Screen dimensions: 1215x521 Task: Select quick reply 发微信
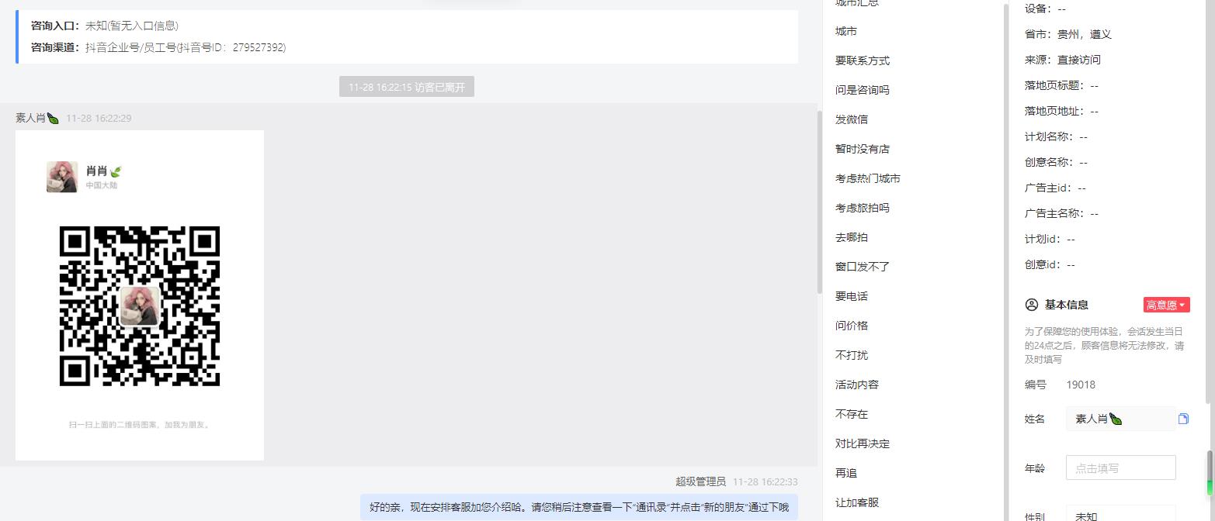pyautogui.click(x=852, y=119)
